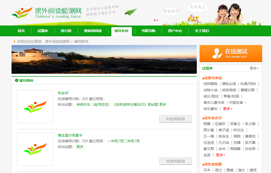Open 黄金屋分级童书 avatar thumbnail
Screen dimensions: 271x173
point(35,149)
